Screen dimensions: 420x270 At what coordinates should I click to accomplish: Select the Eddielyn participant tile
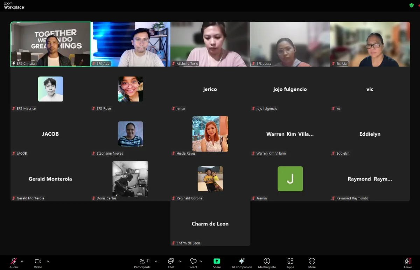coord(370,134)
